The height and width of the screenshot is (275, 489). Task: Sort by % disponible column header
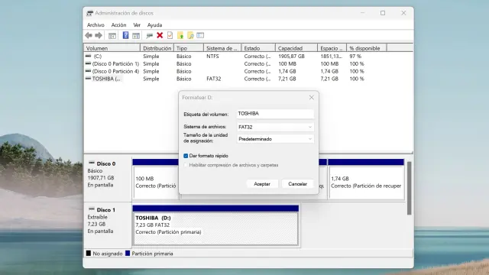click(x=367, y=48)
